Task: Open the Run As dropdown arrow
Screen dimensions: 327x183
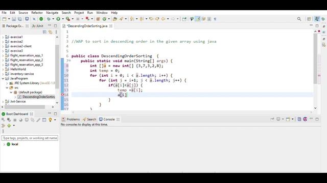Action: [x=63, y=19]
